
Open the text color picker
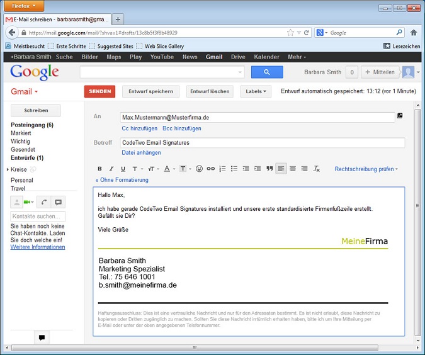[x=169, y=169]
